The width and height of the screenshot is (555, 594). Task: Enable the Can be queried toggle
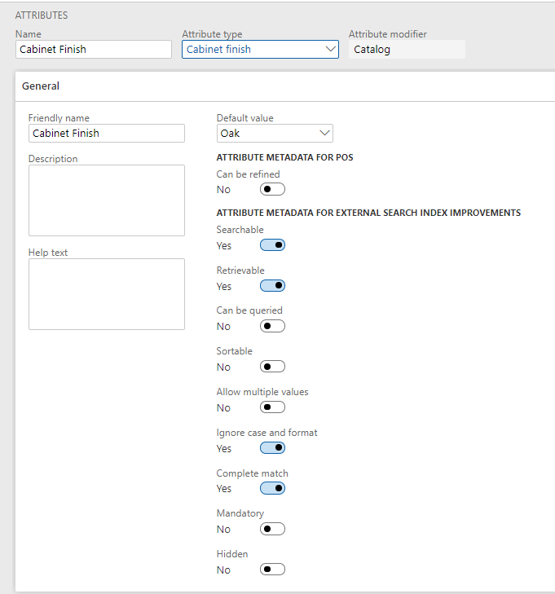[x=272, y=326]
